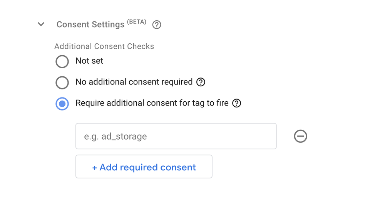Focus the e.g. ad_storage input field
The image size is (385, 198).
coord(176,136)
